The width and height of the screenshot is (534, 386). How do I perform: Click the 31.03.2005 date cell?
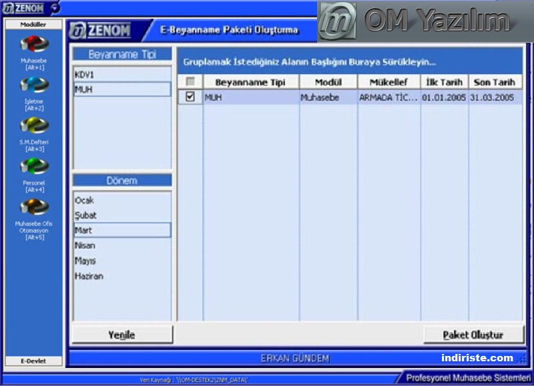click(495, 98)
